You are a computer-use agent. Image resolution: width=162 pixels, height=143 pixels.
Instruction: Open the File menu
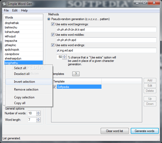click(6, 10)
